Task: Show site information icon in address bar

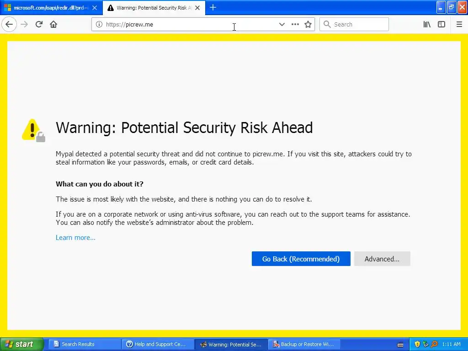Action: click(99, 24)
